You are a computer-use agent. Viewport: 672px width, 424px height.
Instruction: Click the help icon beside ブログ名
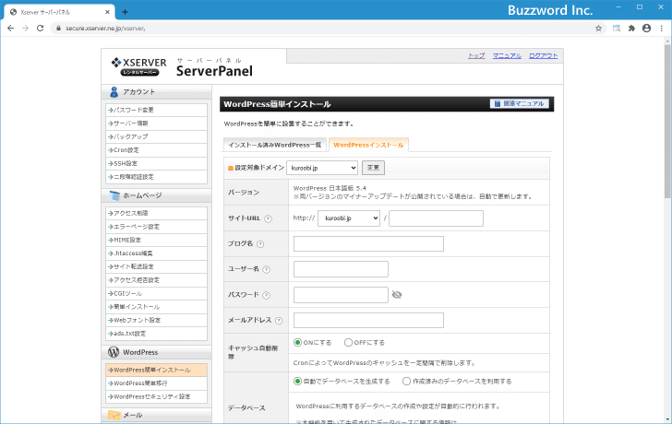pyautogui.click(x=260, y=244)
